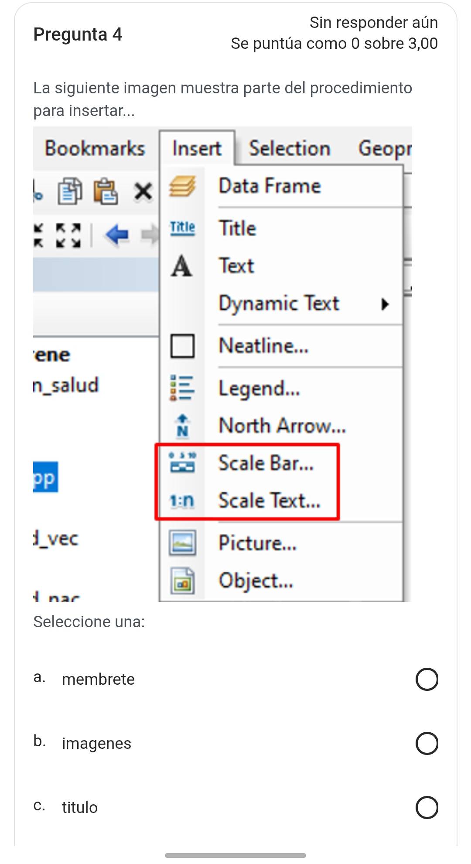Click the Scale Bar ruler icon
Image resolution: width=471 pixels, height=864 pixels.
tap(182, 463)
